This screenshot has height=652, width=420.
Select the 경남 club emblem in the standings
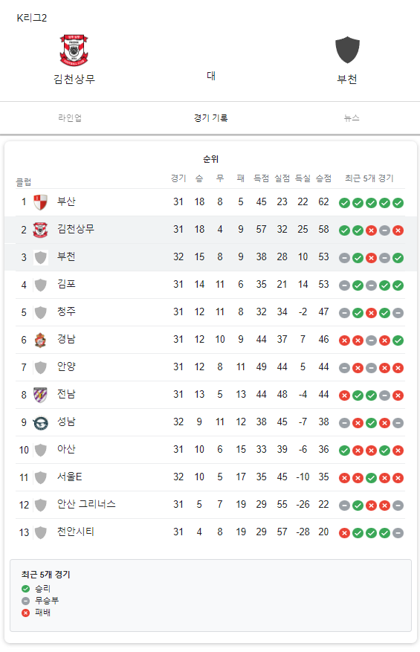[x=40, y=340]
